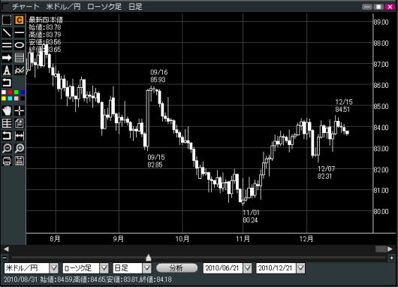This screenshot has height=287, width=398.
Task: Click the 分析 analysis button
Action: 176,267
